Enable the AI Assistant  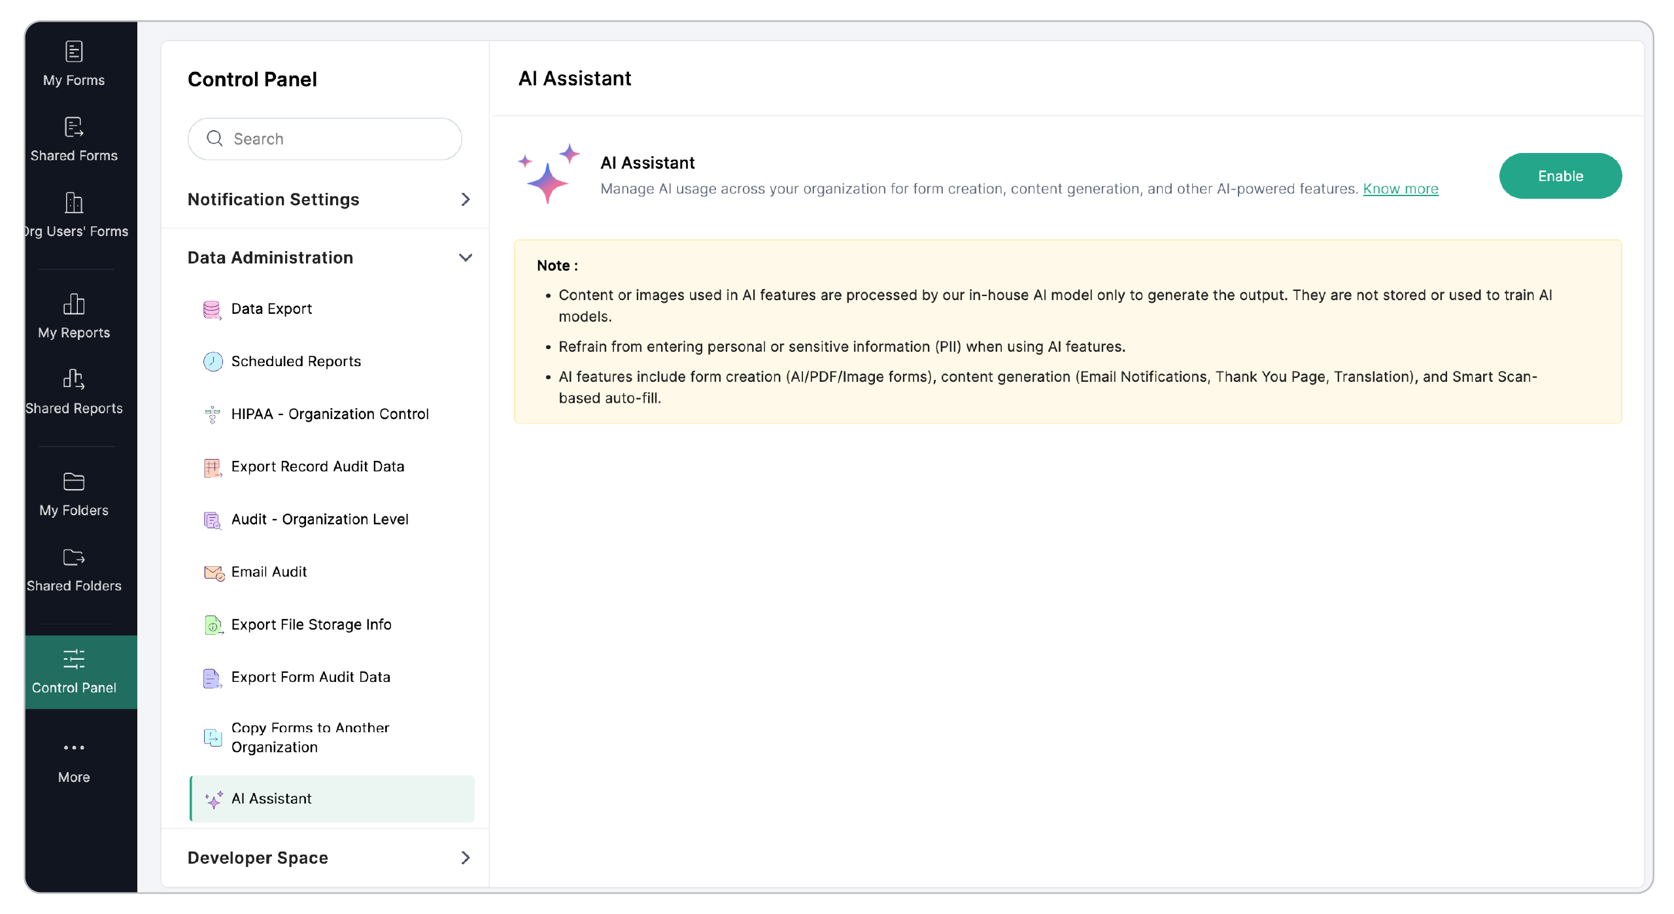(1560, 176)
